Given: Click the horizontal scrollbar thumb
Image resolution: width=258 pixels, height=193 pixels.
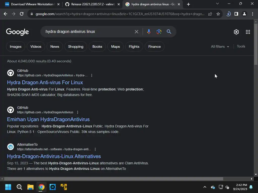Looking at the screenshot, I should tap(114, 179).
